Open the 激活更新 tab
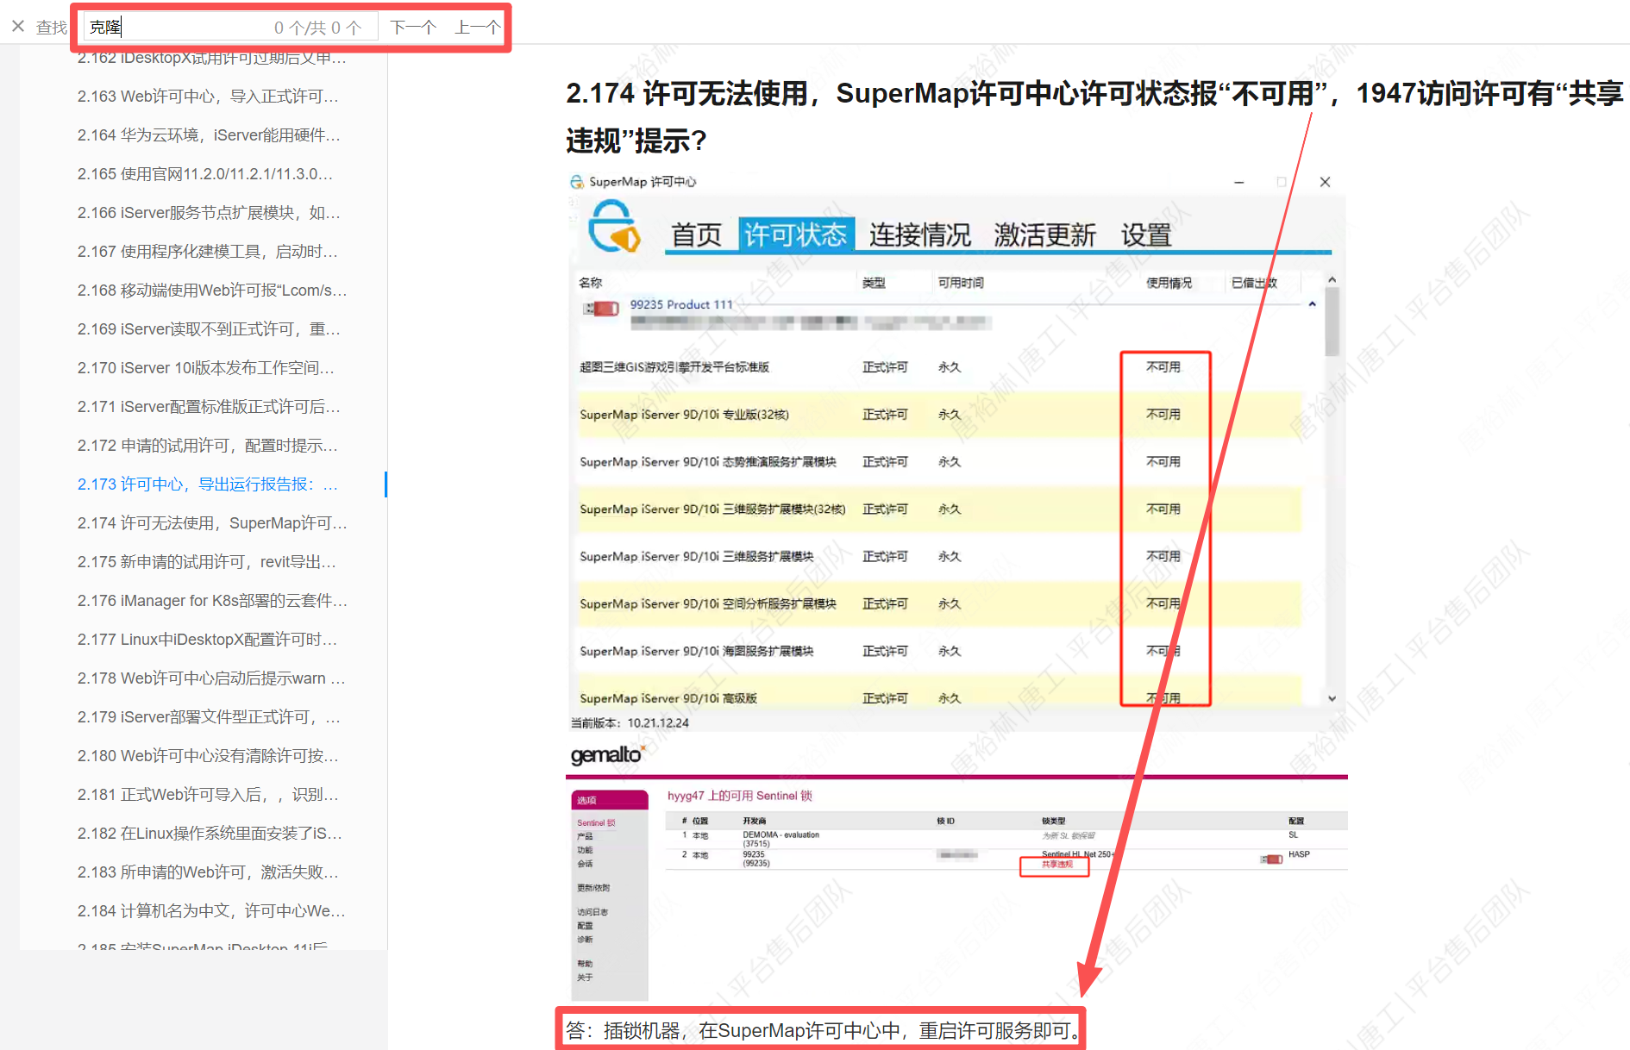 pos(1044,234)
